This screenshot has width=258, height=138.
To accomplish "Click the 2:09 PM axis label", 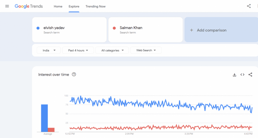I will 129,134.
